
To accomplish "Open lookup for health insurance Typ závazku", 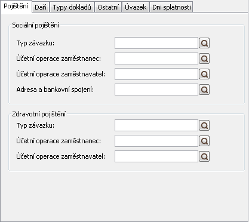I will 204,125.
